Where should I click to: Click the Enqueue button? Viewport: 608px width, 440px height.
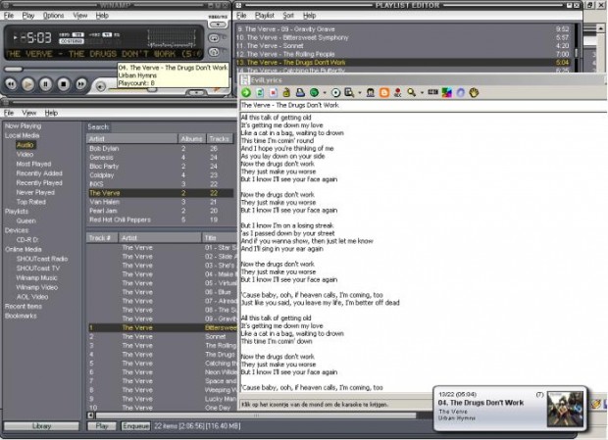tap(135, 426)
